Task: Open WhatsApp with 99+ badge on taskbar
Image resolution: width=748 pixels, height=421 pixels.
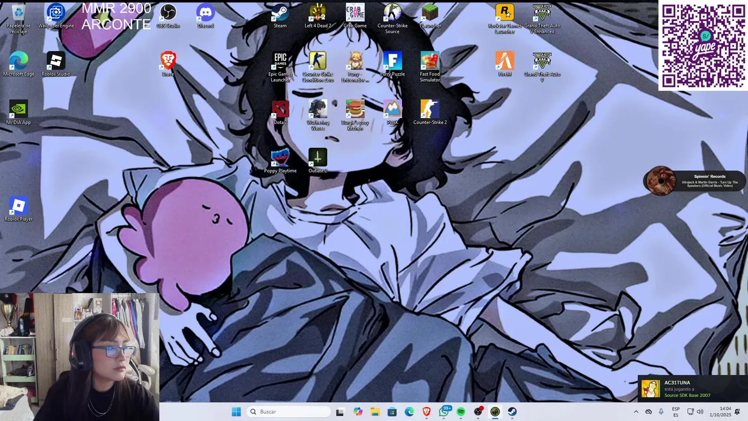Action: pyautogui.click(x=444, y=412)
